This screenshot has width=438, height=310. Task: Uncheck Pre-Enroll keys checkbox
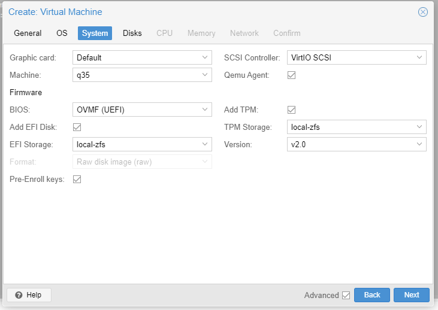[77, 179]
